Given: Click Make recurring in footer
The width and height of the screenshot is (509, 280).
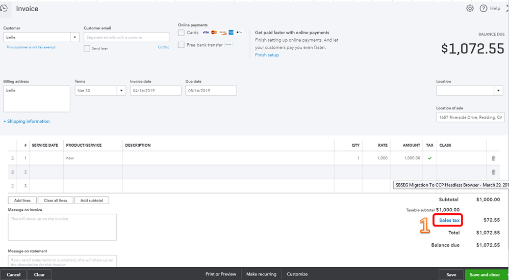Looking at the screenshot, I should pyautogui.click(x=261, y=274).
